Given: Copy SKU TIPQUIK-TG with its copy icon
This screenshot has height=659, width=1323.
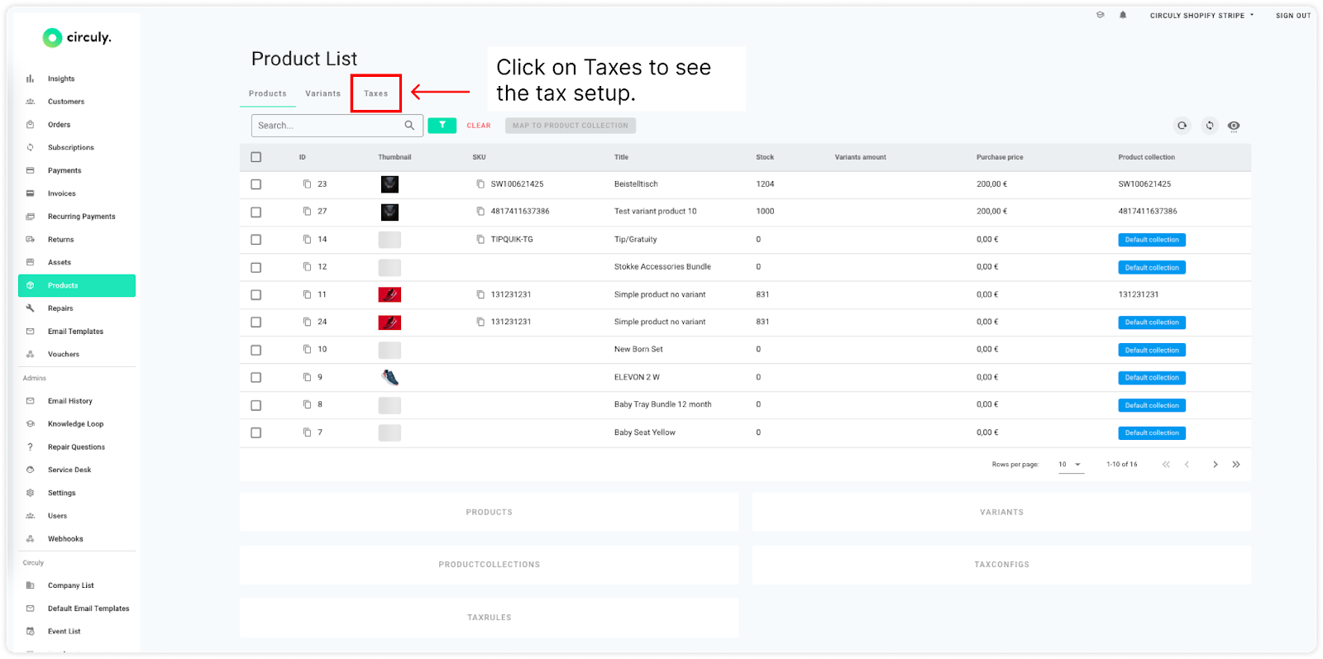Looking at the screenshot, I should [x=480, y=240].
